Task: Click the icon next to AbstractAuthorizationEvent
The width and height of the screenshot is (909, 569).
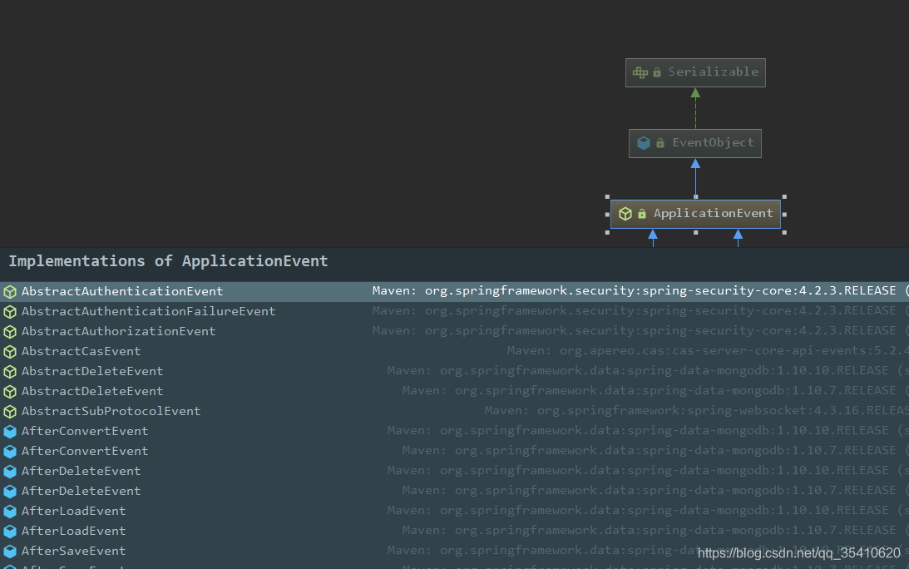Action: (10, 332)
